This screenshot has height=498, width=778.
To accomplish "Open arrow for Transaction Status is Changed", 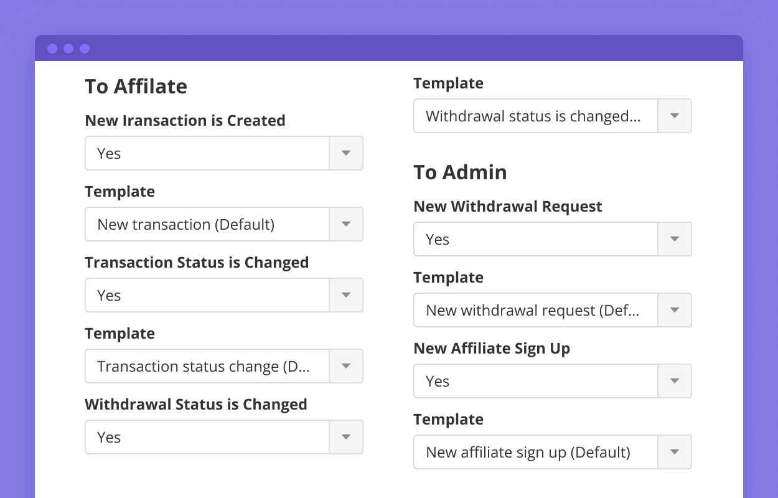I will click(x=346, y=295).
